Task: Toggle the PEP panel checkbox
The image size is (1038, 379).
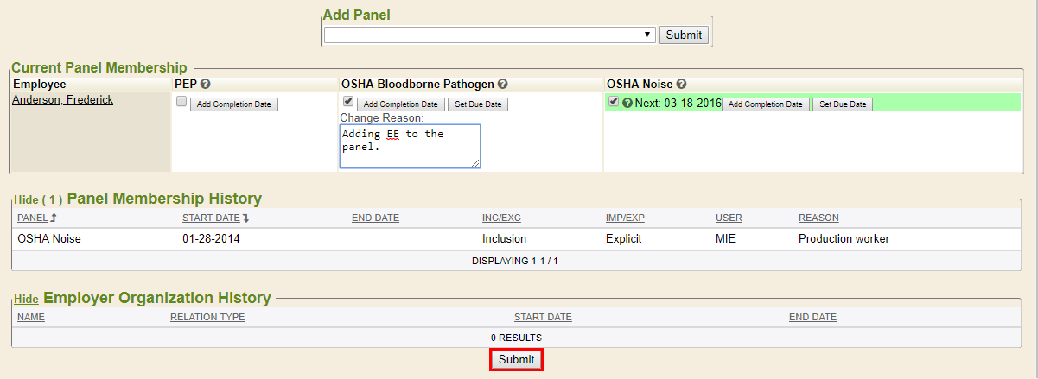Action: click(x=181, y=101)
